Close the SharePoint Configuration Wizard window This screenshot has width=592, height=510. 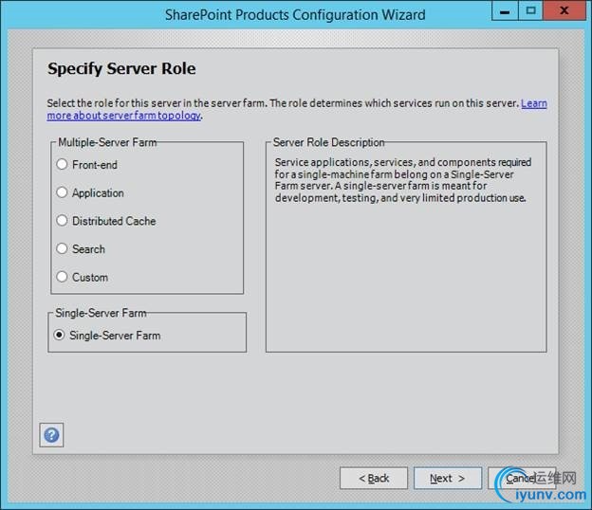(564, 10)
